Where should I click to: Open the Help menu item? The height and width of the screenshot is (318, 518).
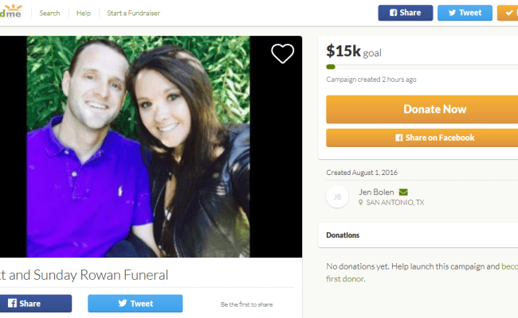pyautogui.click(x=84, y=14)
